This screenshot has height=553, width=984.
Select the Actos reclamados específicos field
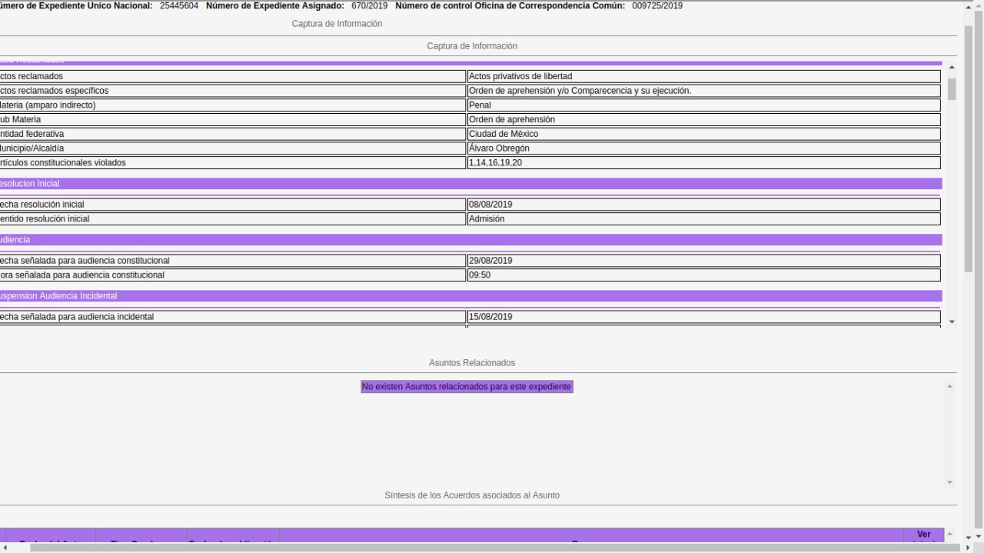[x=703, y=91]
